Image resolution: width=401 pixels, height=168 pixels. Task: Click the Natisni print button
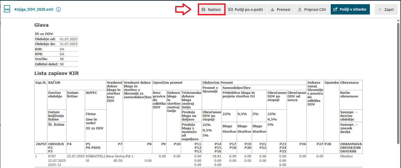tap(211, 10)
